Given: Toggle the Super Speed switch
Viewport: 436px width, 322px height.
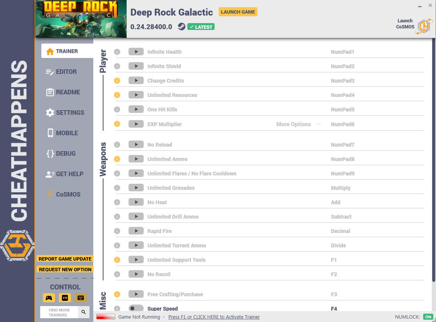Looking at the screenshot, I should (136, 308).
